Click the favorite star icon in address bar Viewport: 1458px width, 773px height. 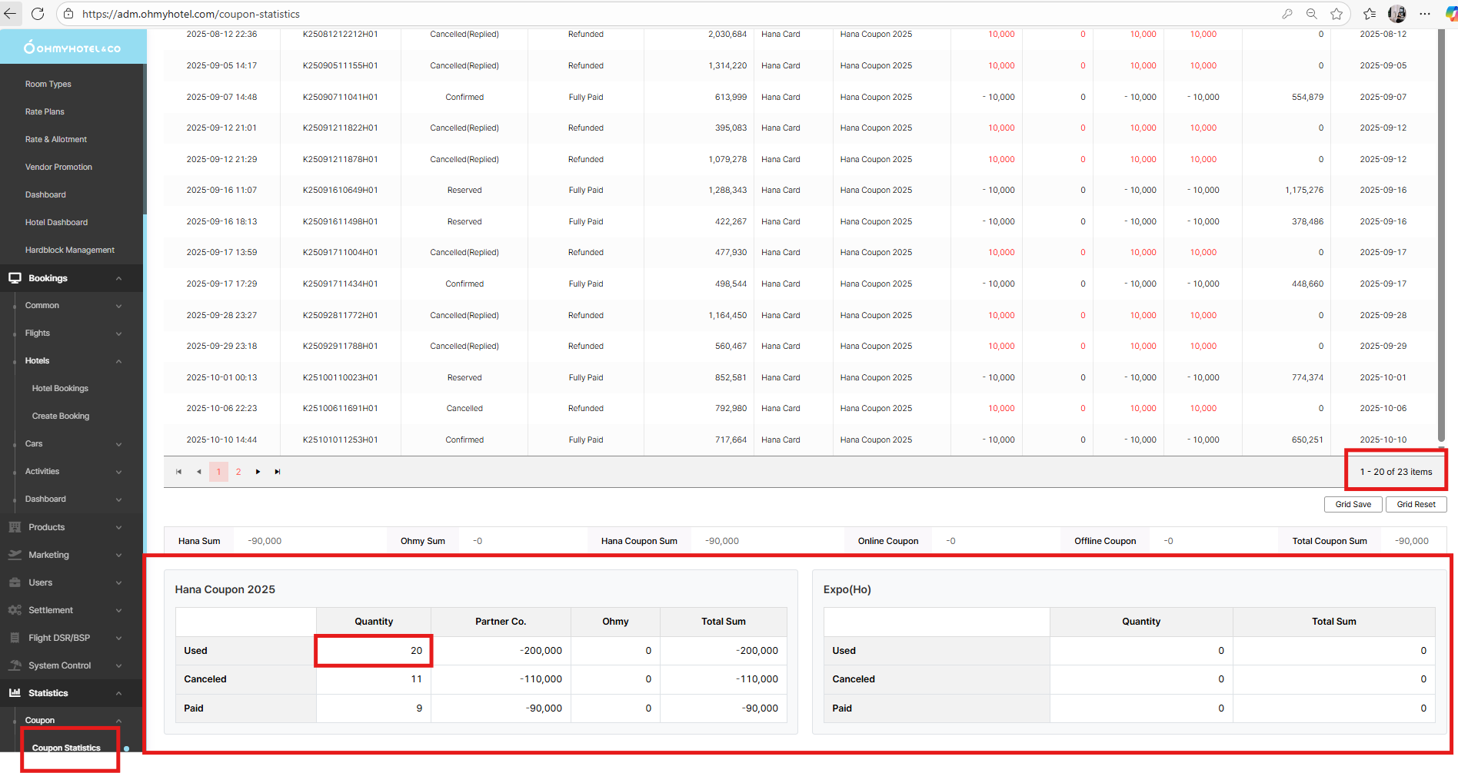(1336, 14)
